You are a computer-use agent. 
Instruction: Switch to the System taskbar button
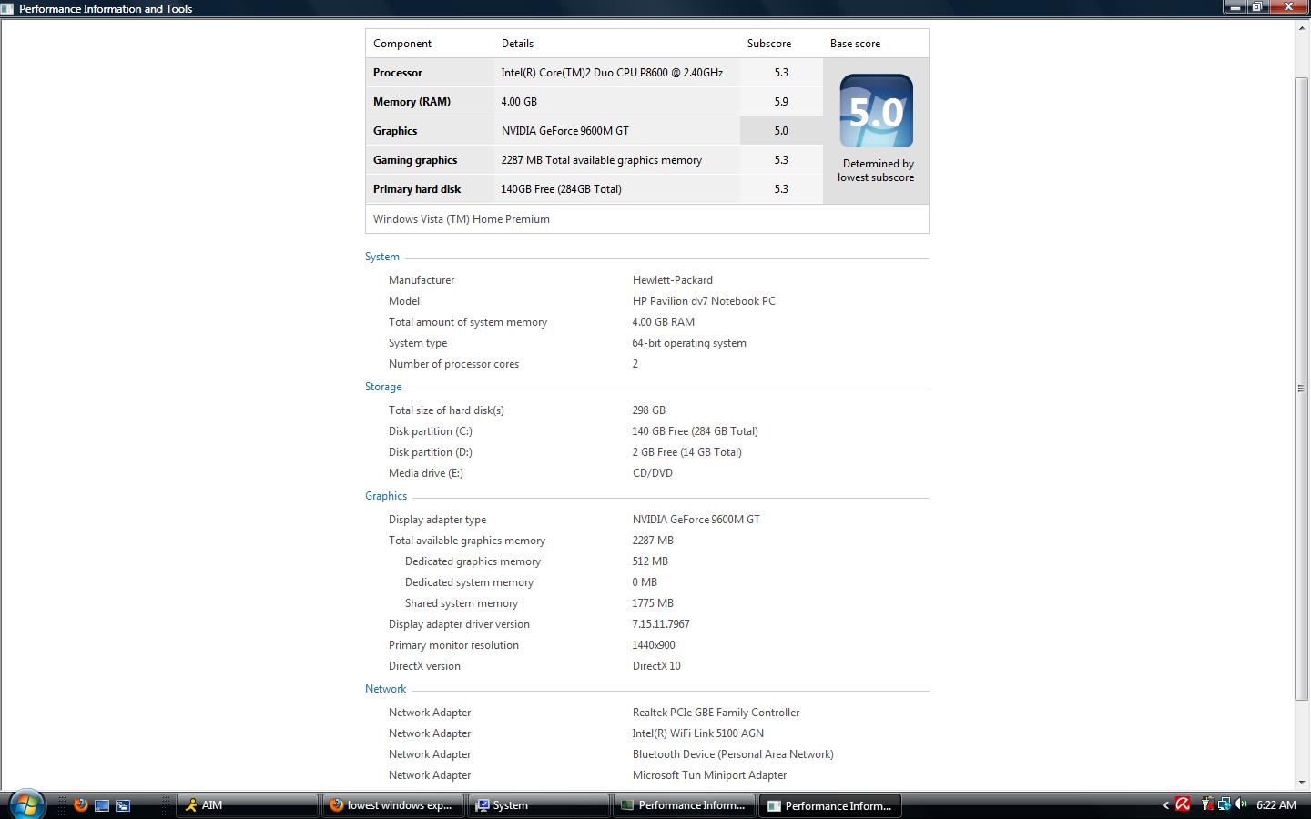point(539,805)
